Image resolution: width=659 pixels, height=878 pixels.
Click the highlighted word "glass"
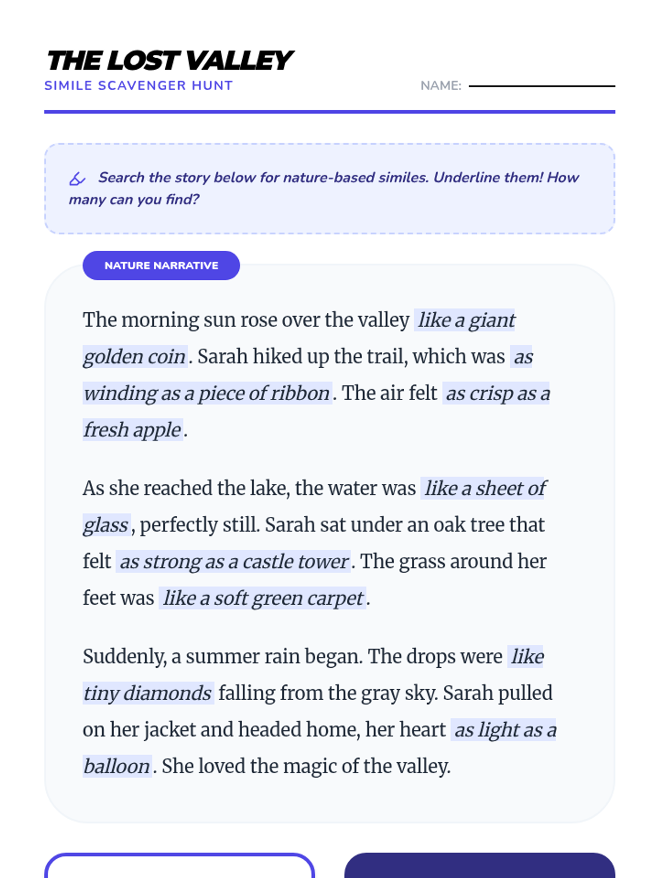click(x=106, y=525)
